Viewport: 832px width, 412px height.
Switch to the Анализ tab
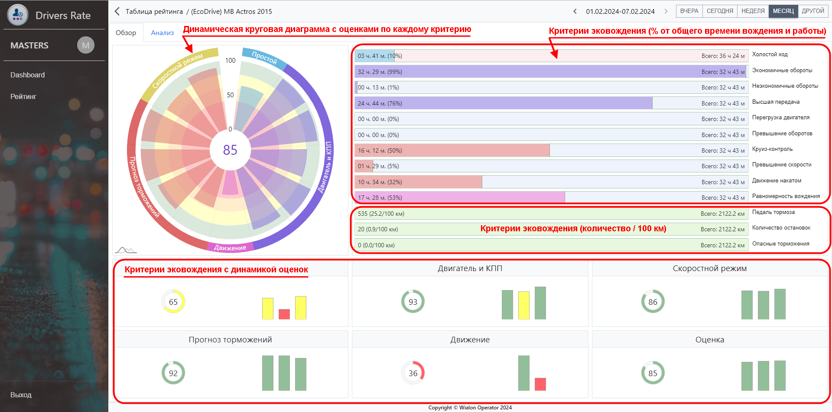point(162,33)
